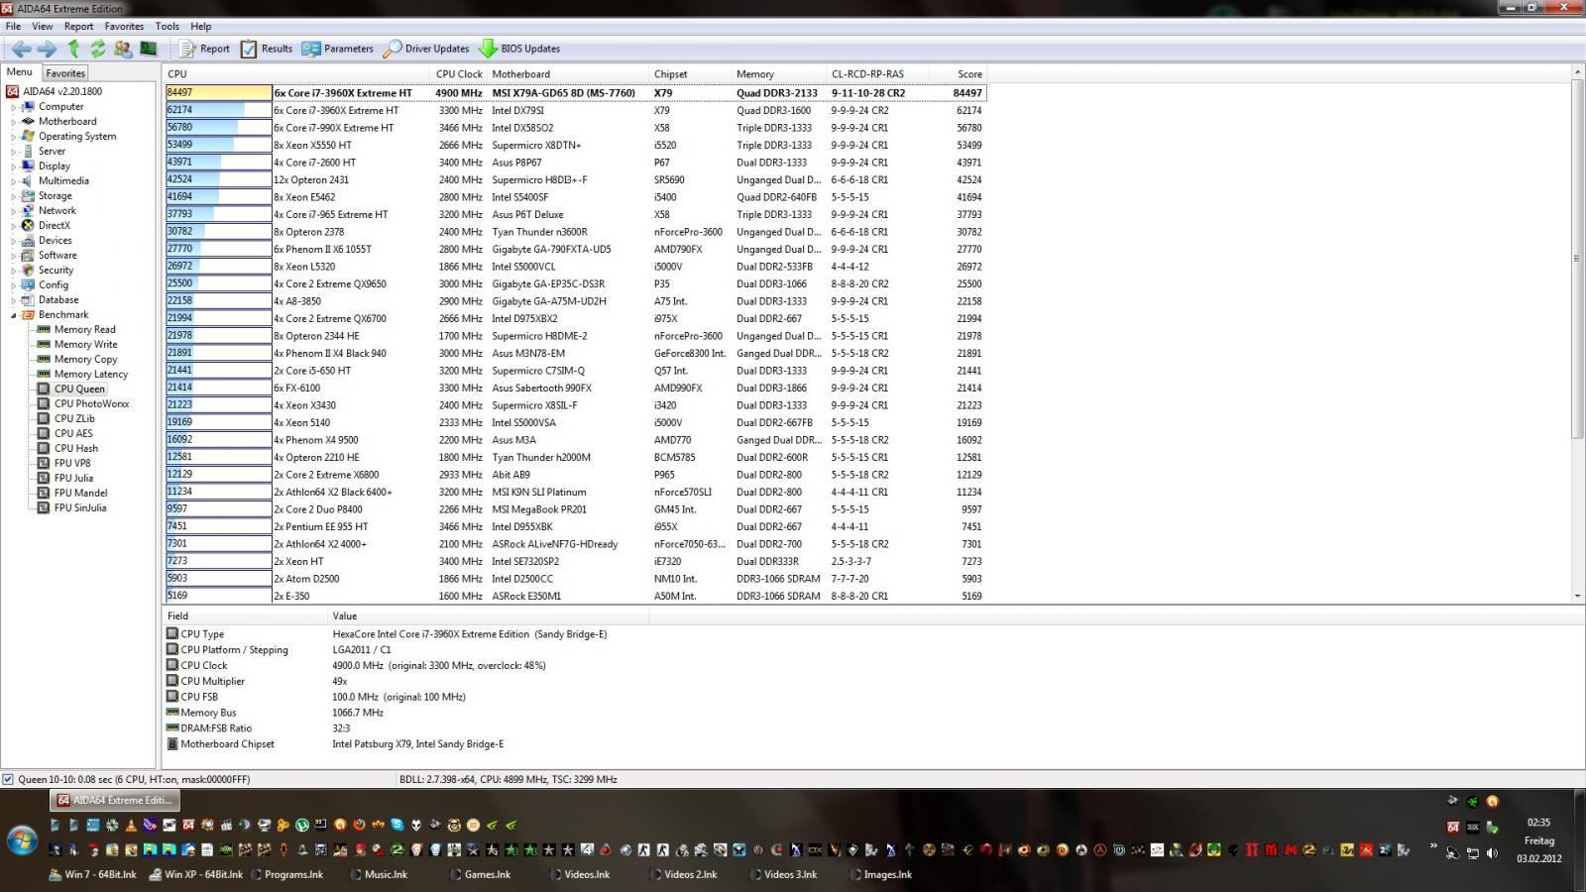This screenshot has height=892, width=1586.
Task: Click the Windows Start button
Action: (x=22, y=841)
